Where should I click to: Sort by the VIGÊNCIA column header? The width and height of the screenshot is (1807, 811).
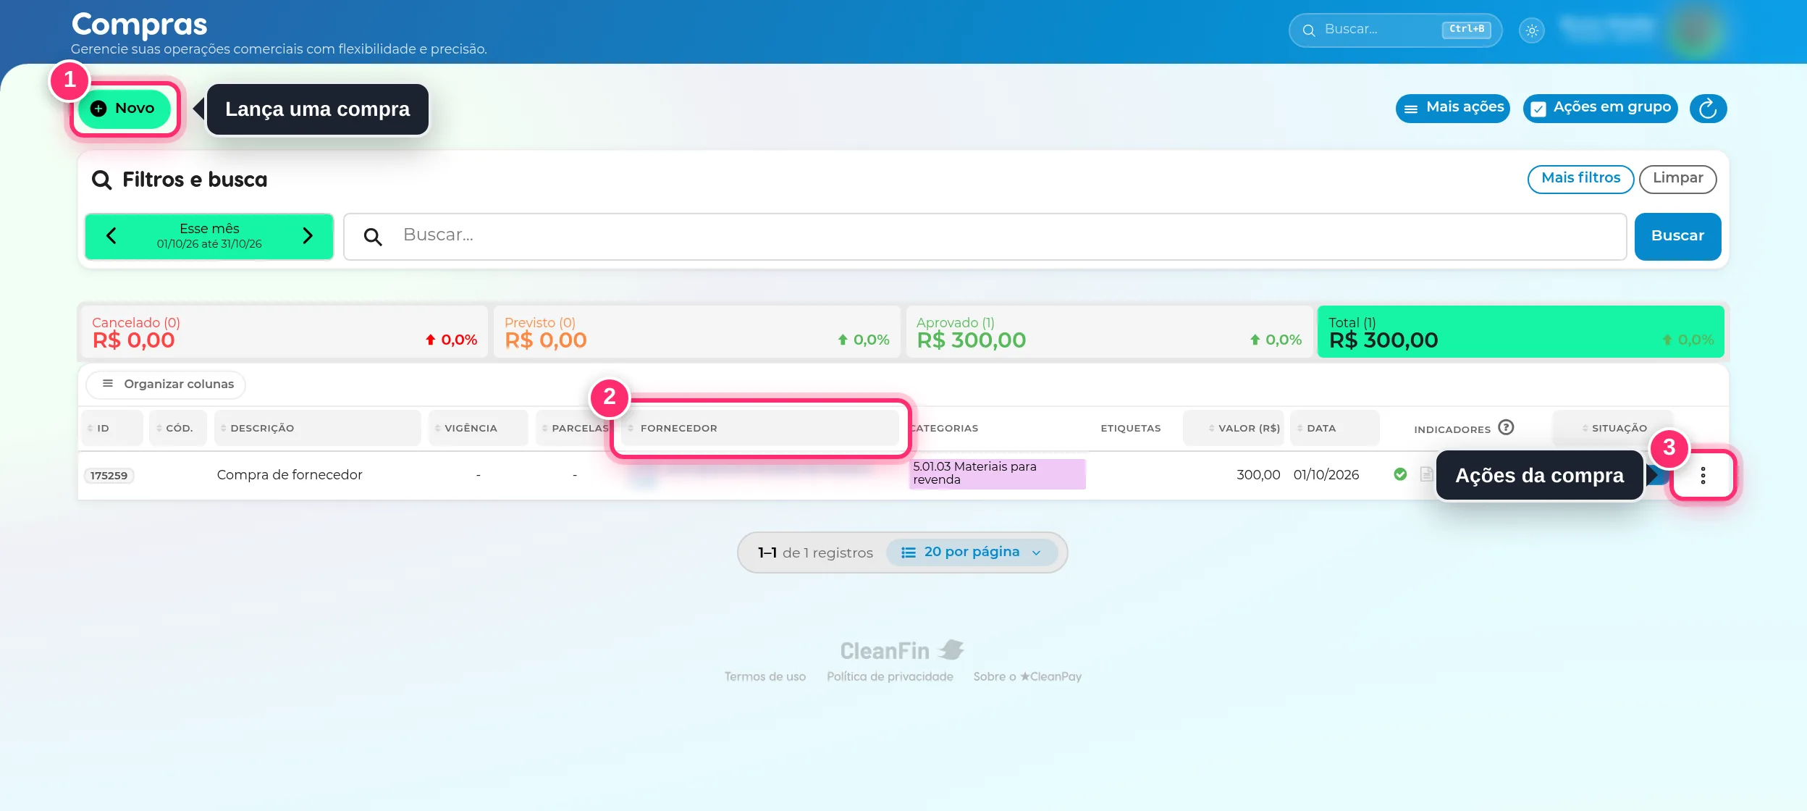click(x=478, y=428)
